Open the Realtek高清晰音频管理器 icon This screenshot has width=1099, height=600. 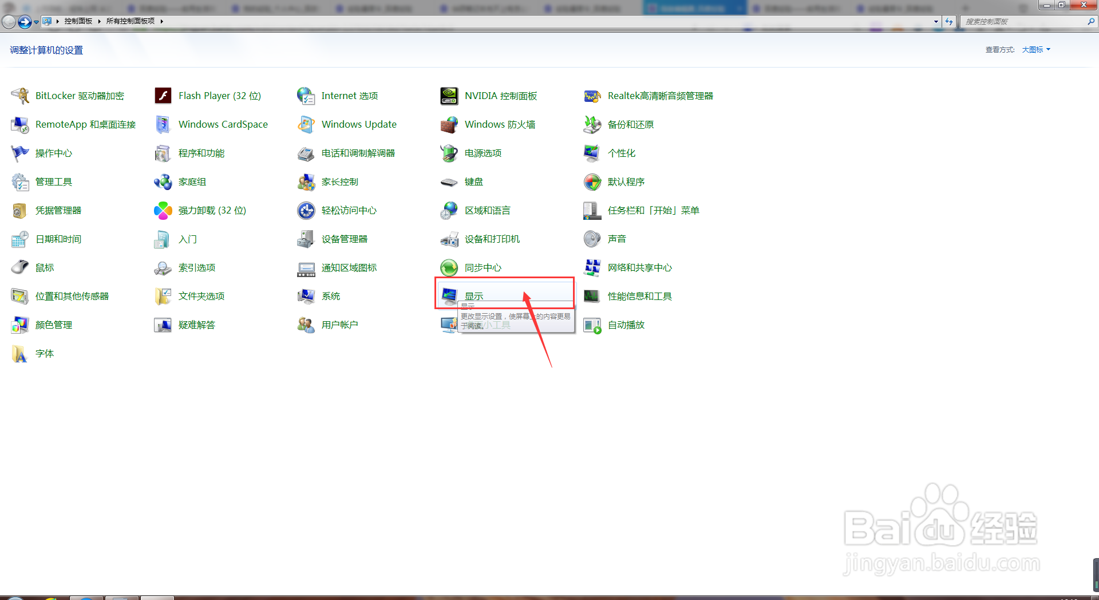point(592,96)
